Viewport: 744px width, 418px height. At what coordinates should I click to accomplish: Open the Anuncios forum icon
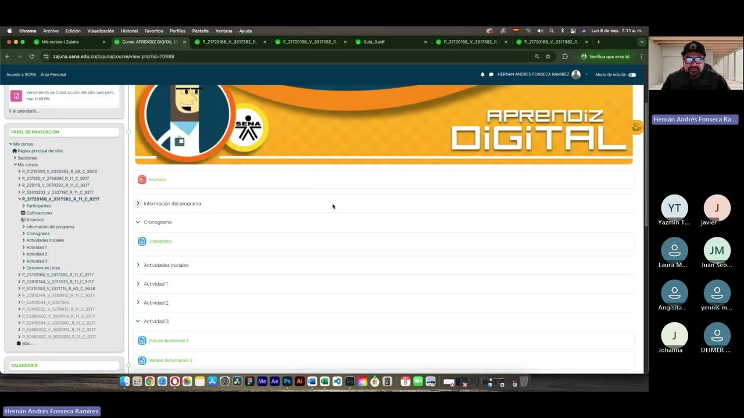(142, 179)
